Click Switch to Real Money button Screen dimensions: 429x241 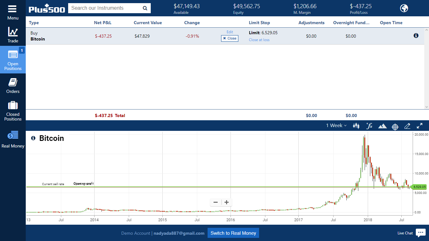233,233
